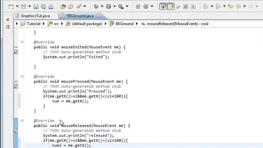
Task: Click the line num2 = me.getX();
Action: 72,145
